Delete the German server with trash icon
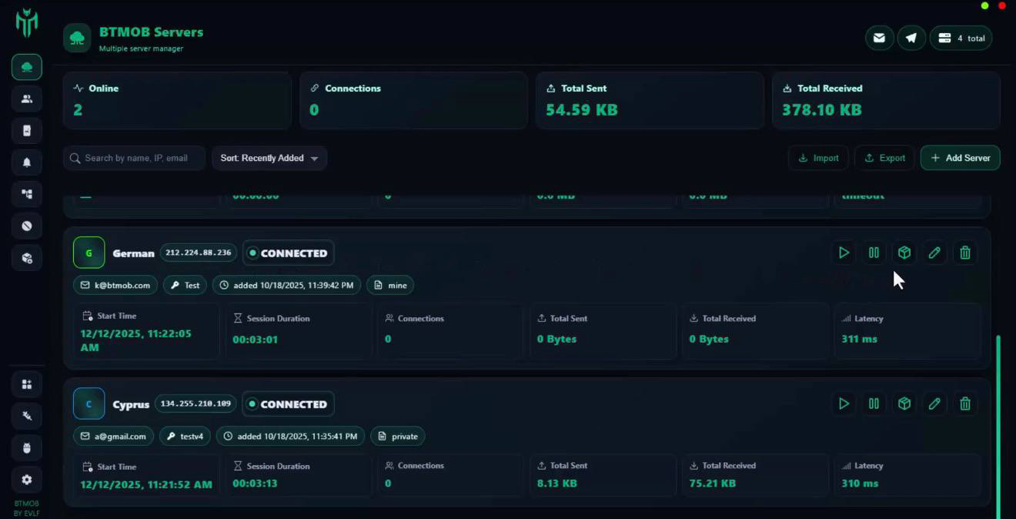This screenshot has height=519, width=1016. click(965, 253)
